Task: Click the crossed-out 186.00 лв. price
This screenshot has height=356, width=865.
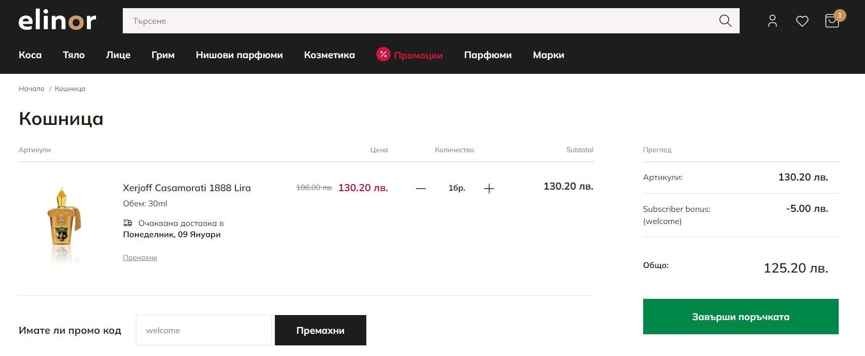Action: (314, 188)
